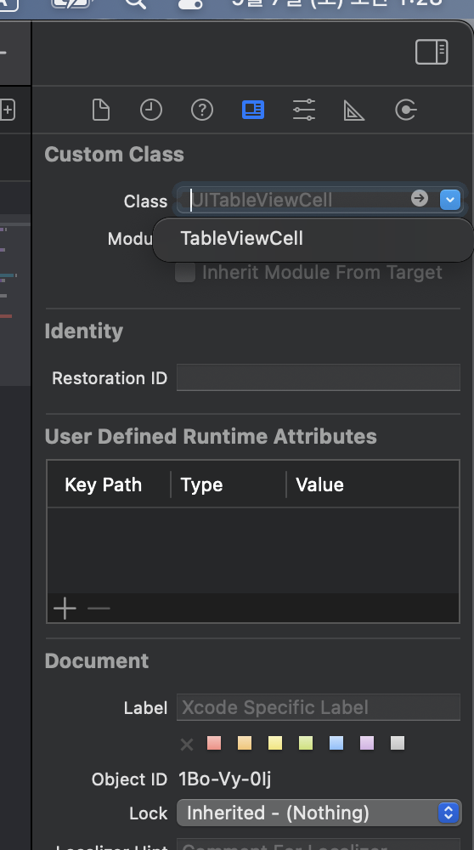The width and height of the screenshot is (474, 850).
Task: Pick the orange label color swatch
Action: 245,743
